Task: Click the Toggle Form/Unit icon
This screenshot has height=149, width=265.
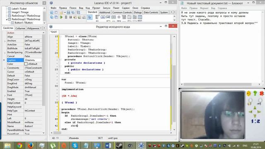Action: pos(78,12)
